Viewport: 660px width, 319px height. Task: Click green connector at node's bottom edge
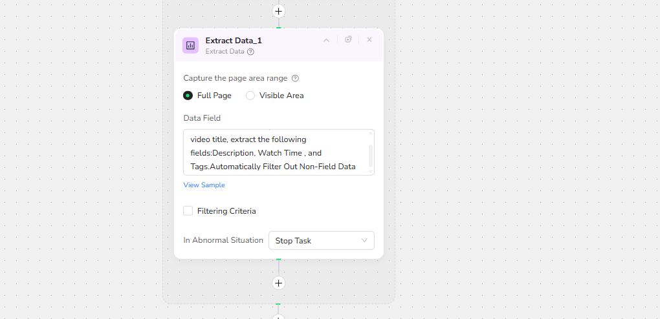[x=278, y=259]
